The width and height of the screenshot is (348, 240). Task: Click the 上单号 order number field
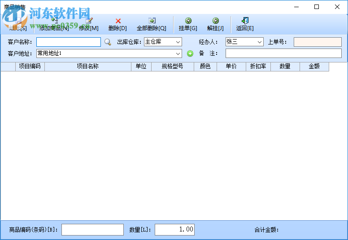pyautogui.click(x=318, y=42)
